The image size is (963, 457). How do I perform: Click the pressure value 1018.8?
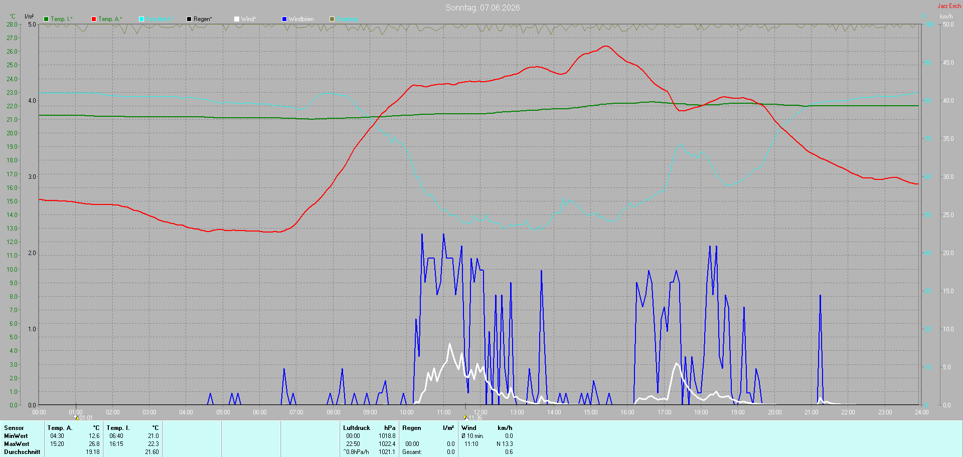387,436
